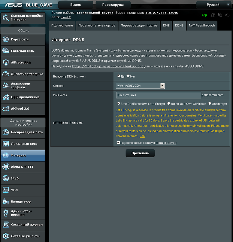This screenshot has height=242, width=233.
Task: Click the Анализатор трафика icon
Action: click(x=6, y=85)
